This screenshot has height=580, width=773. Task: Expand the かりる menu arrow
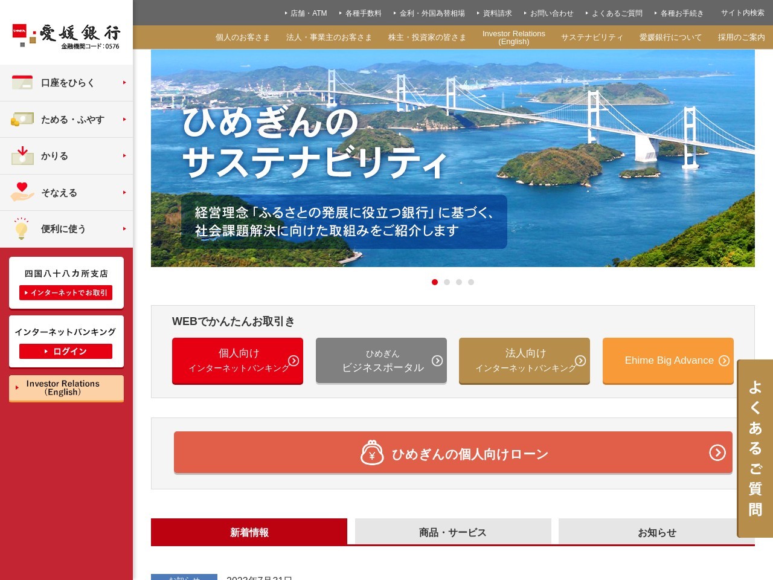pyautogui.click(x=124, y=155)
